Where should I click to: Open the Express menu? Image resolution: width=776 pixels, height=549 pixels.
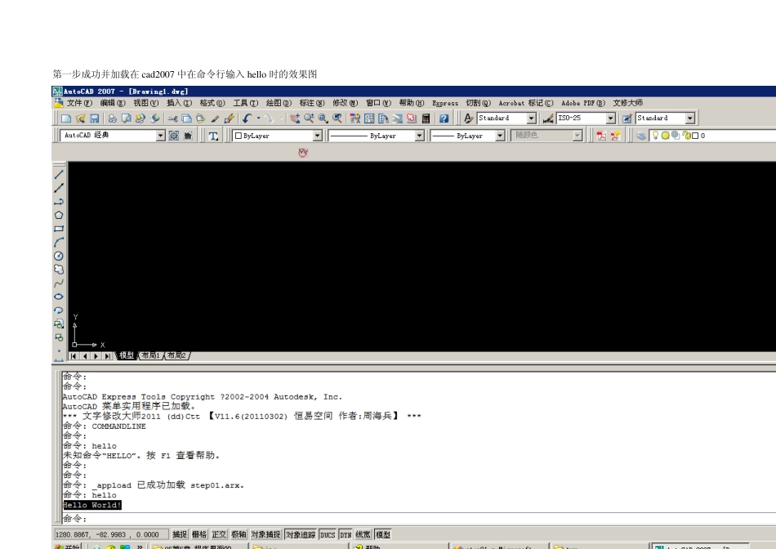point(445,103)
